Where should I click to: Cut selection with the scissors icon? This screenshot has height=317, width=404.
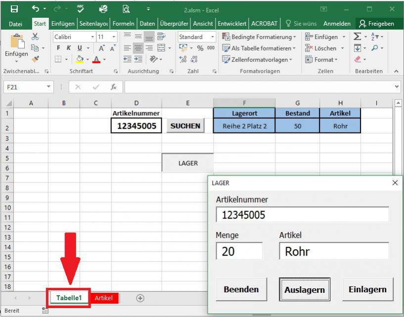click(35, 37)
